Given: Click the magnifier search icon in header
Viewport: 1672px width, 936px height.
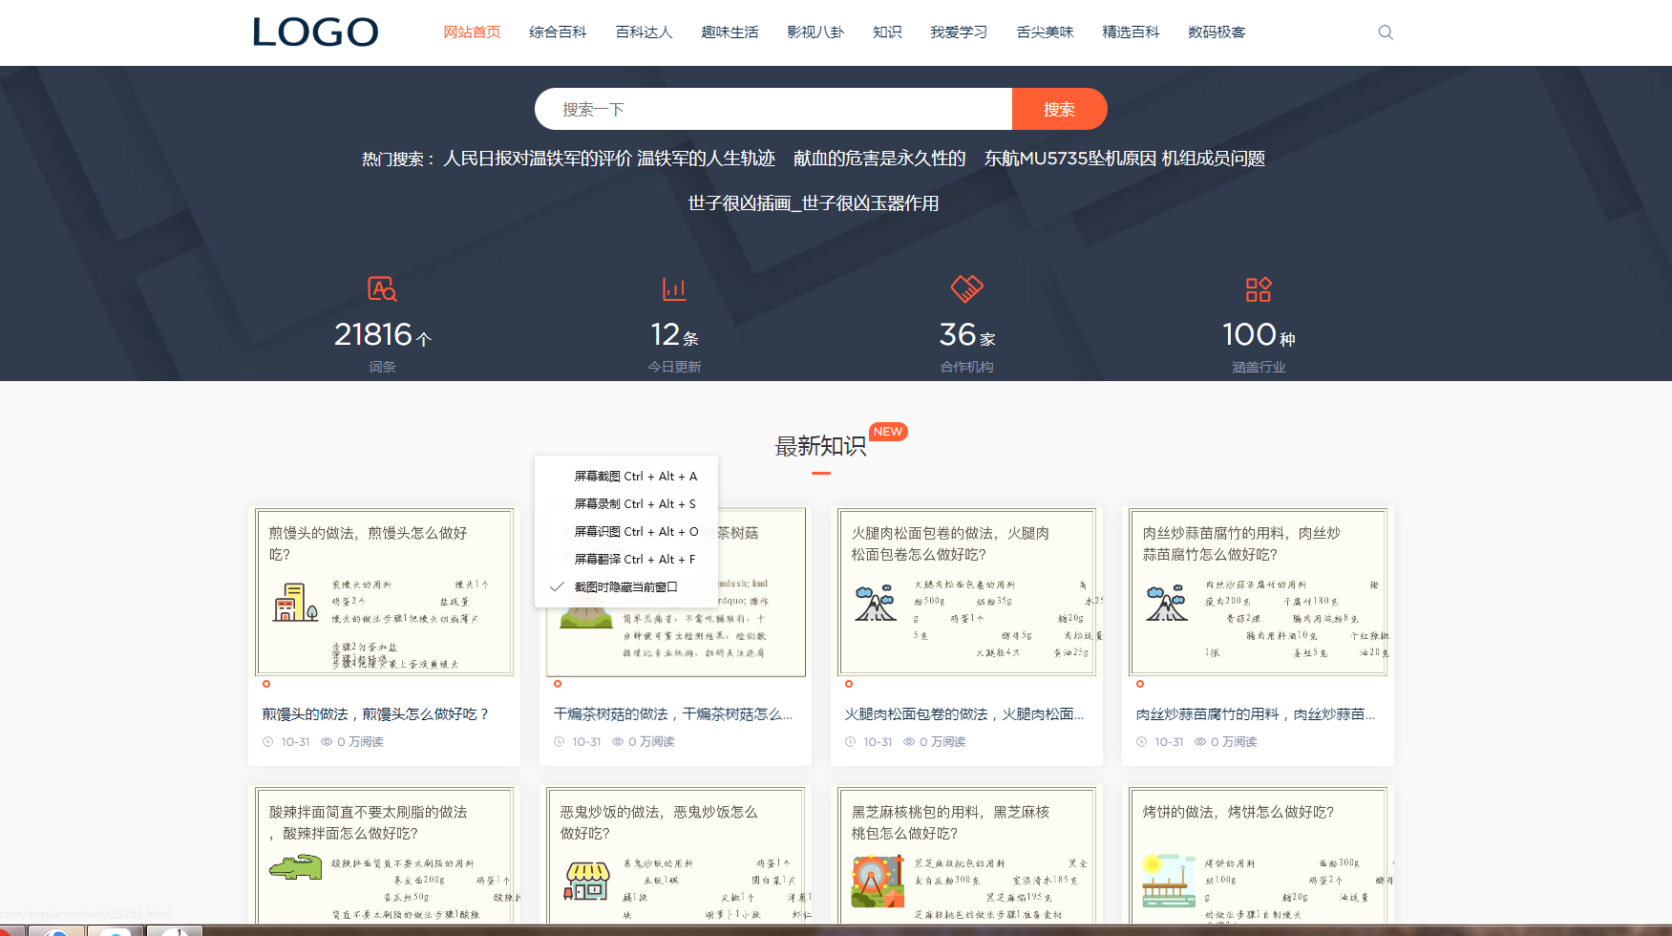Looking at the screenshot, I should [x=1386, y=32].
